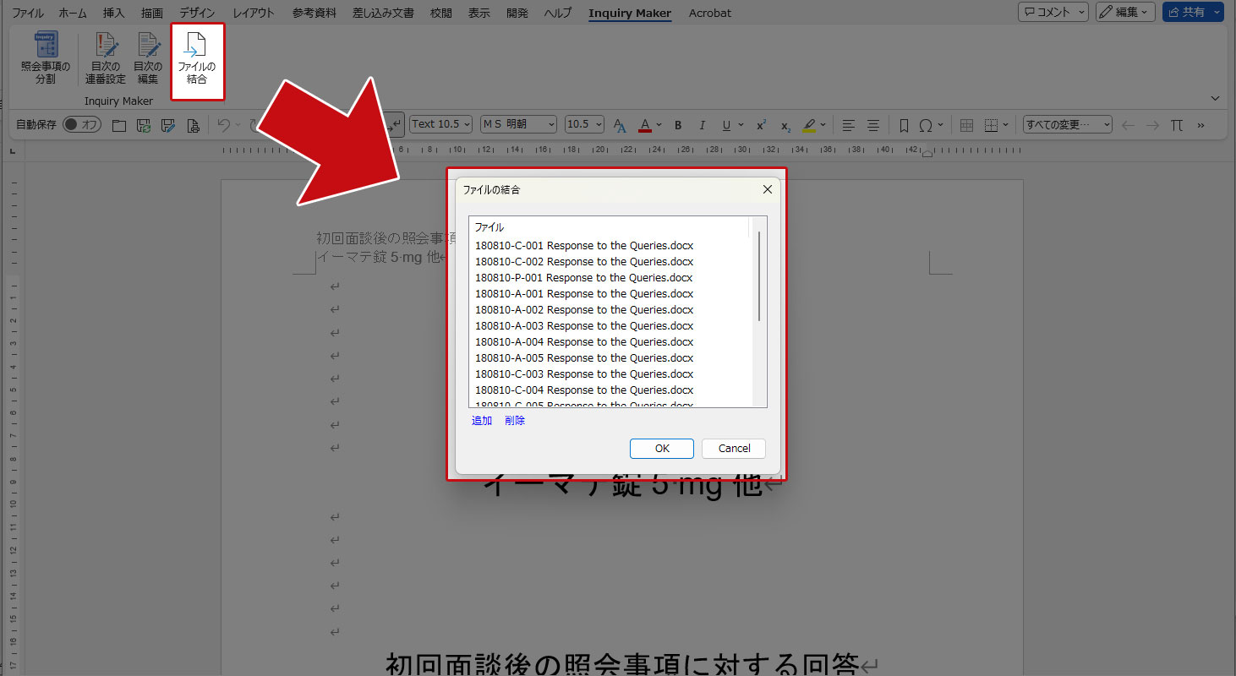Open the Acrobat ribbon tab
Viewport: 1236px width, 676px height.
[709, 14]
